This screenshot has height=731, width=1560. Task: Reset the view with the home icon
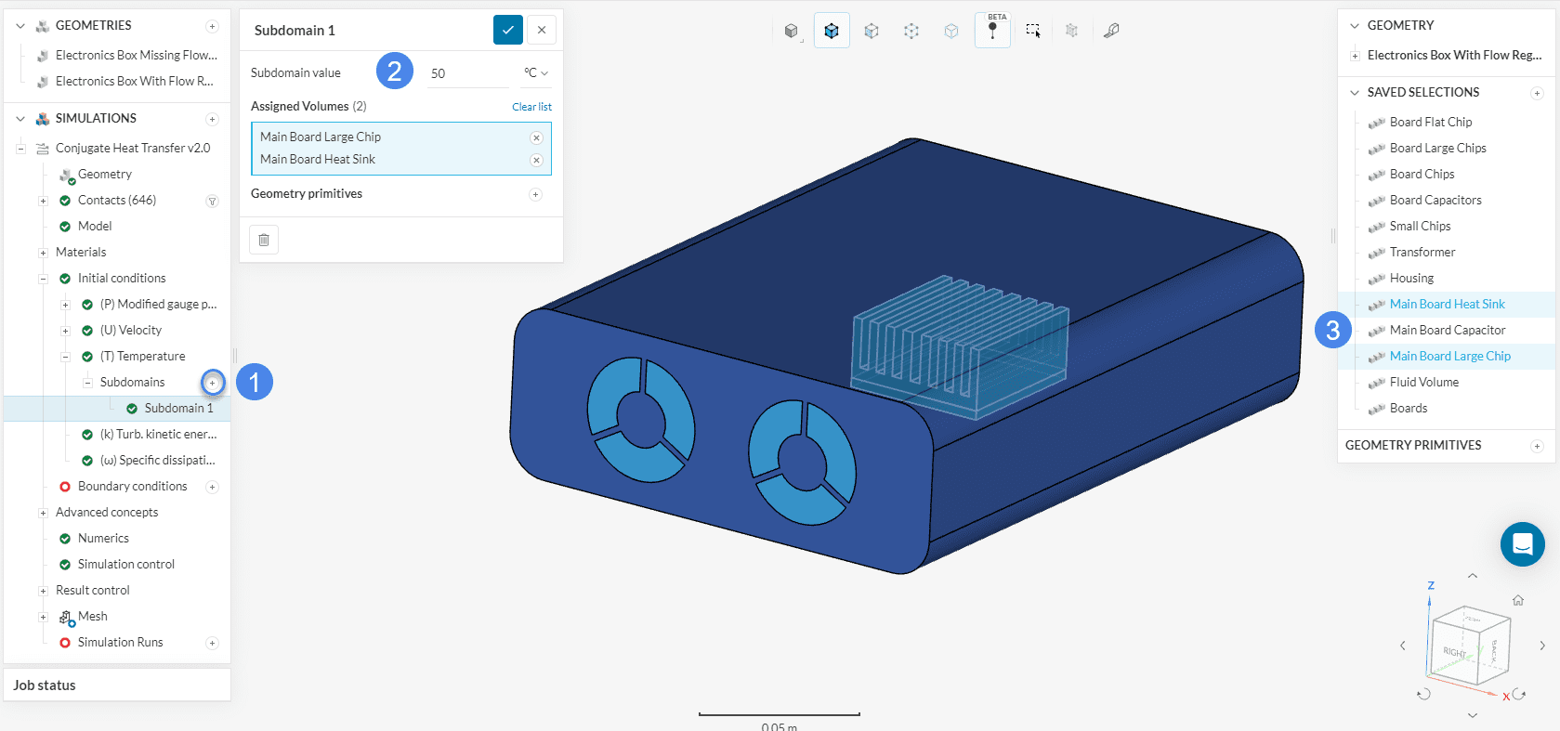[x=1518, y=600]
